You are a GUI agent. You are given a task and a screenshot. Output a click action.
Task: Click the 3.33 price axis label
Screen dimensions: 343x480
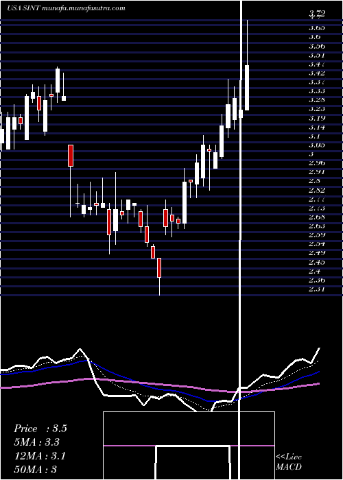click(317, 91)
